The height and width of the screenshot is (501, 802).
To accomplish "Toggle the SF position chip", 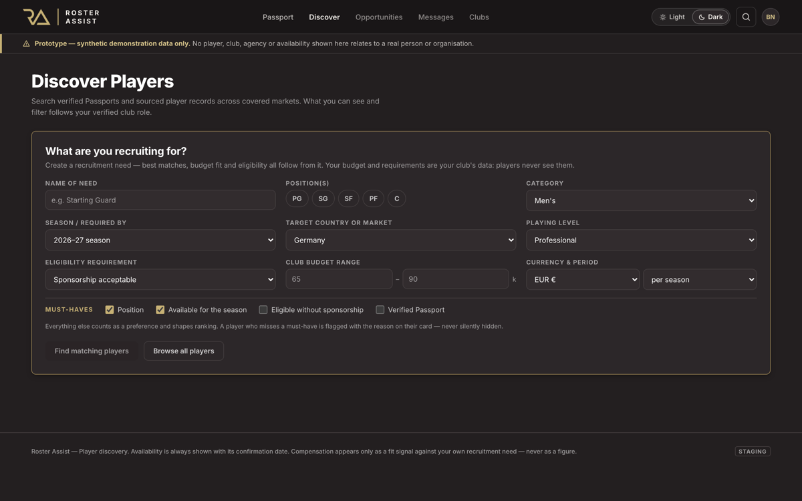I will (348, 198).
